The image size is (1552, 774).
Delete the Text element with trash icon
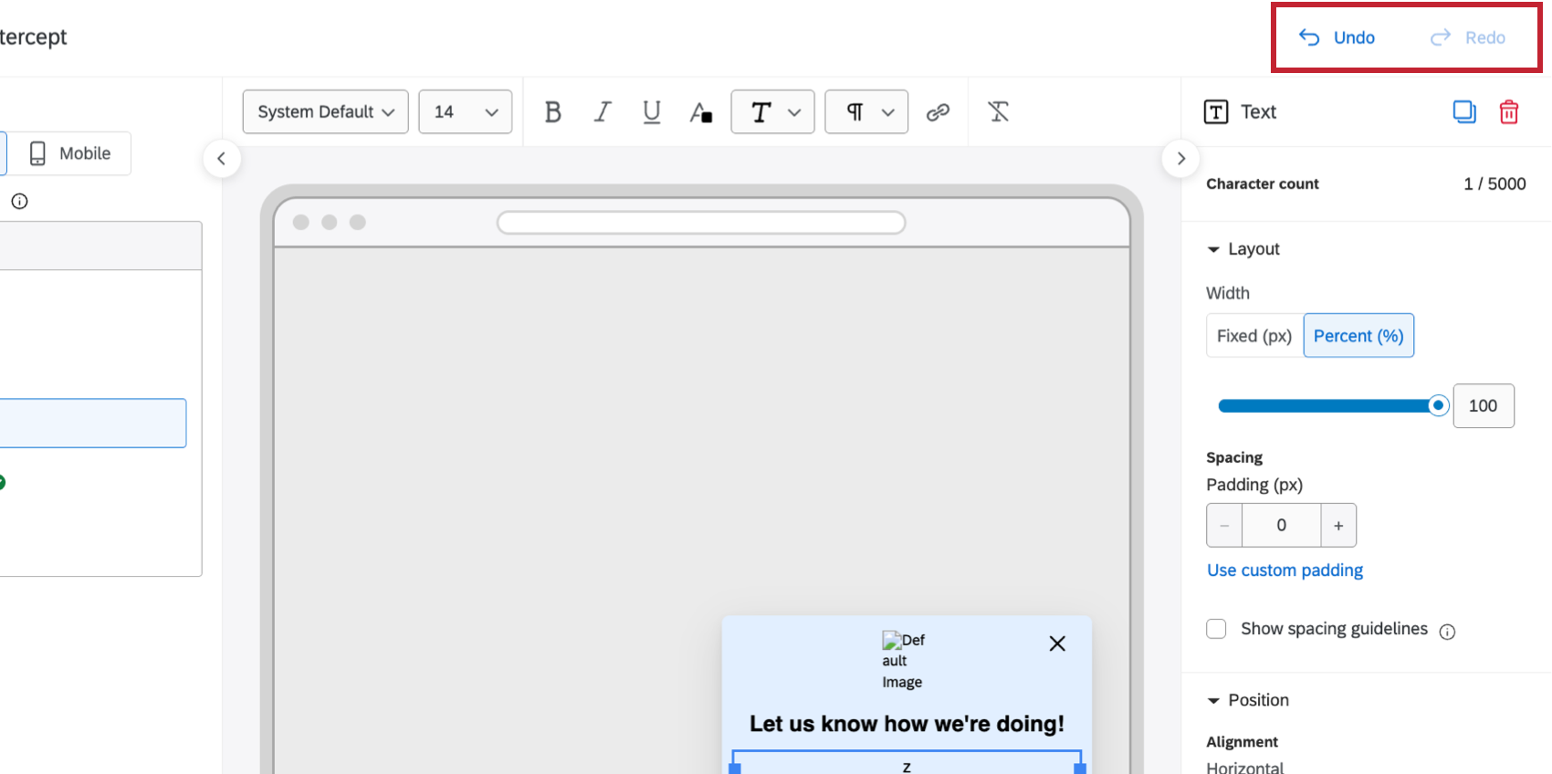1509,112
